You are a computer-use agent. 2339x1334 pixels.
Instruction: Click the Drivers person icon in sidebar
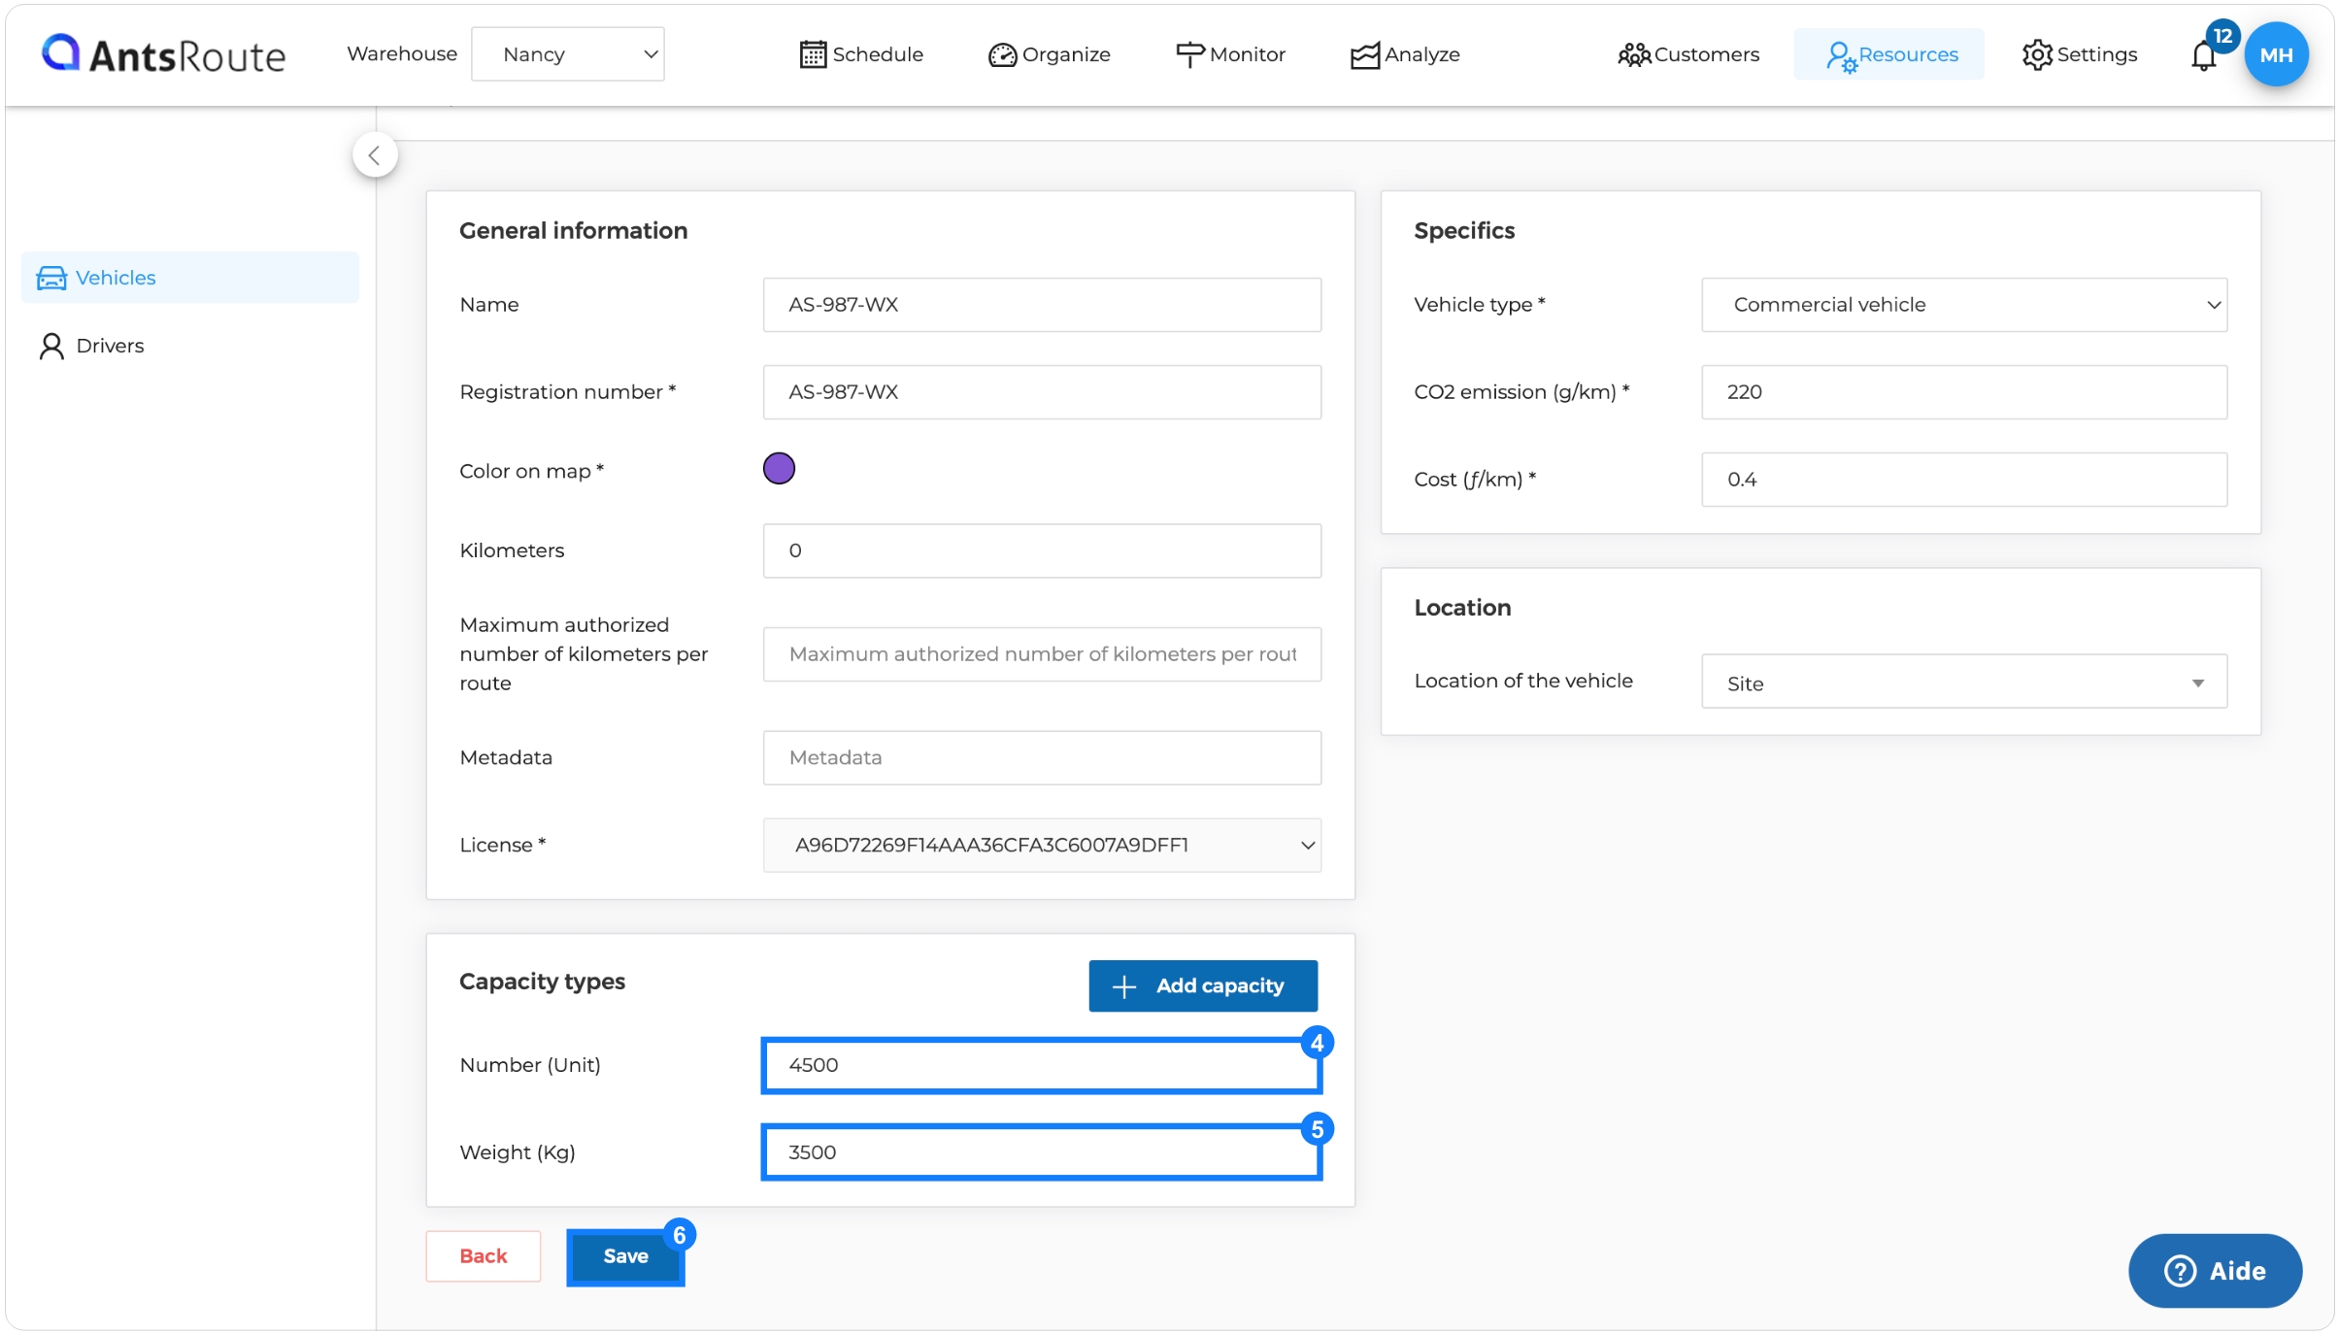(51, 347)
